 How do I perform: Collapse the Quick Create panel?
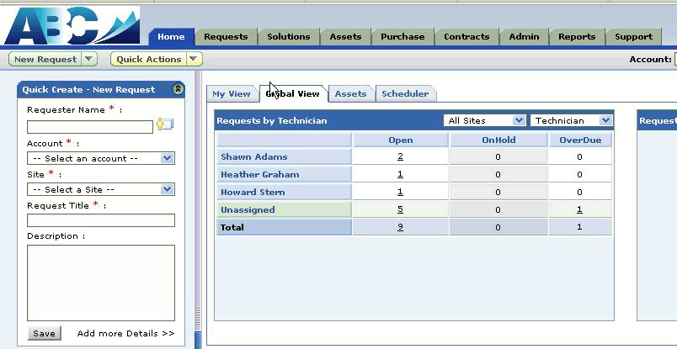point(178,89)
